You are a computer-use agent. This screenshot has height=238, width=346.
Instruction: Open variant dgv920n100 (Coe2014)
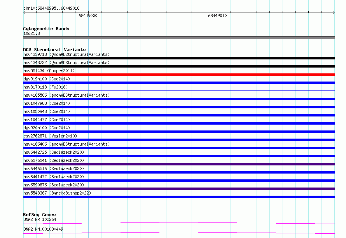point(47,128)
